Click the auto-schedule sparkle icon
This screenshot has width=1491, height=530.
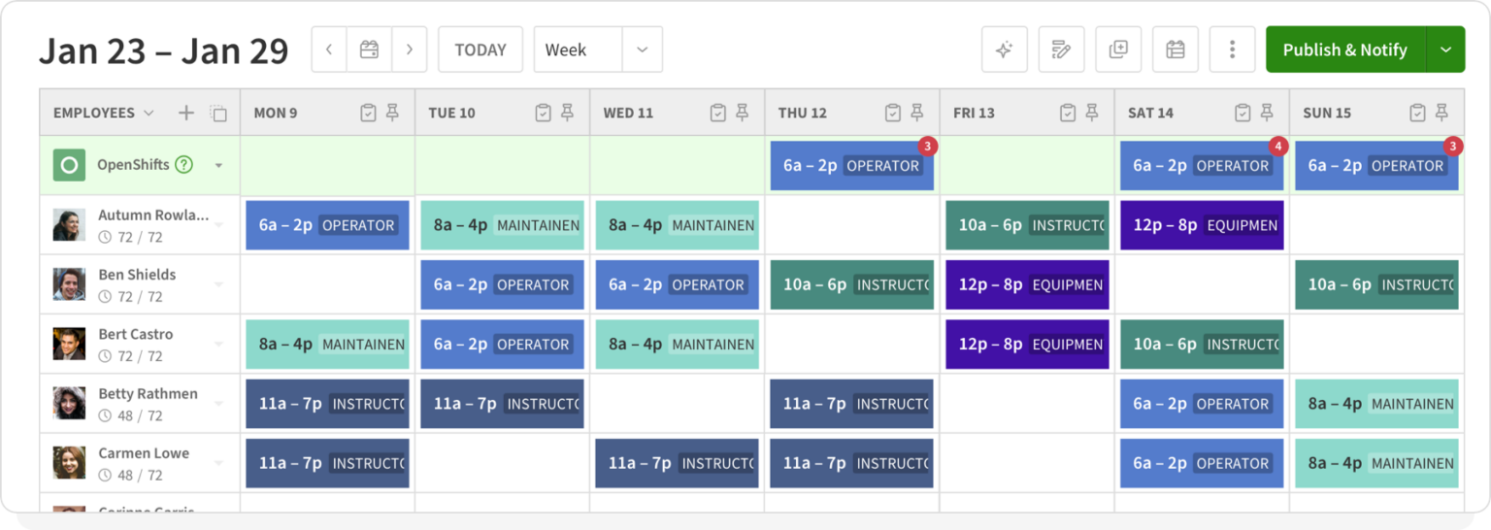1005,50
